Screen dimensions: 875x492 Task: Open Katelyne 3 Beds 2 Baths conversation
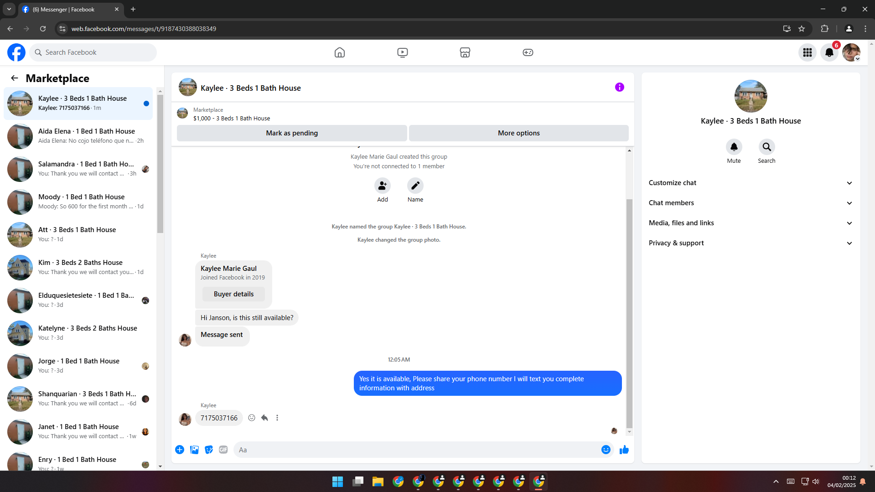(78, 333)
